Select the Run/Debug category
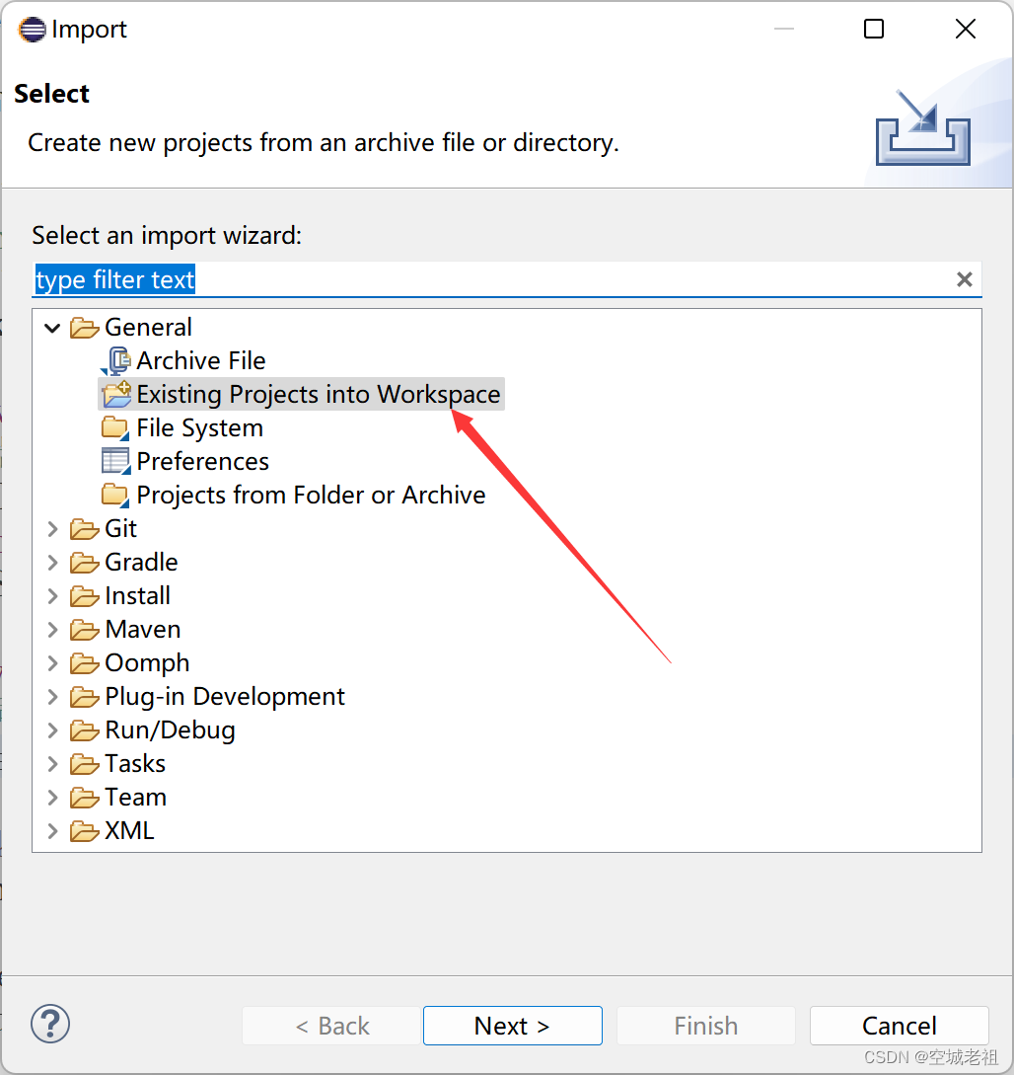 point(170,729)
